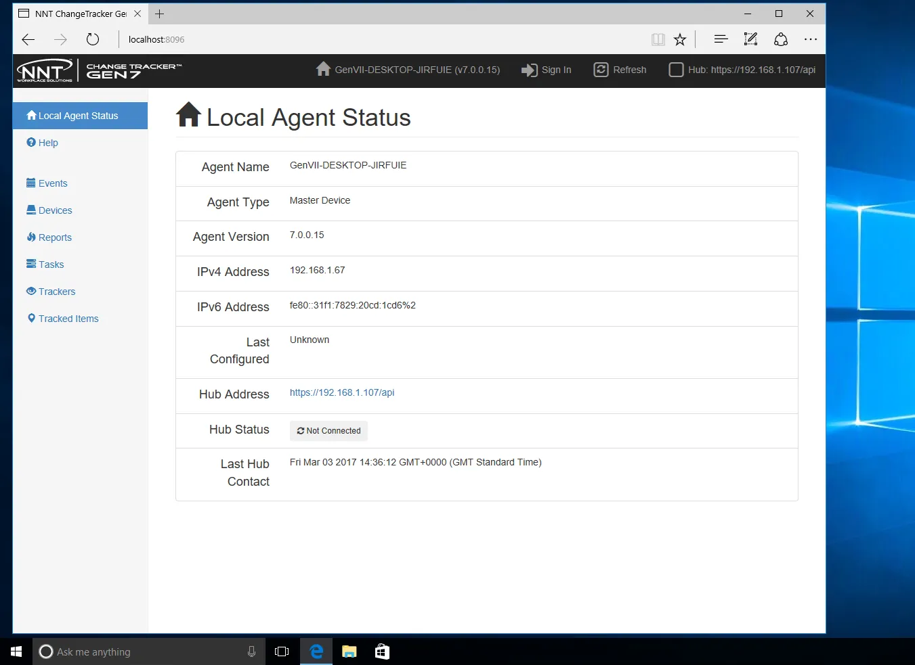
Task: Click the Tracked Items pin icon
Action: pyautogui.click(x=31, y=318)
